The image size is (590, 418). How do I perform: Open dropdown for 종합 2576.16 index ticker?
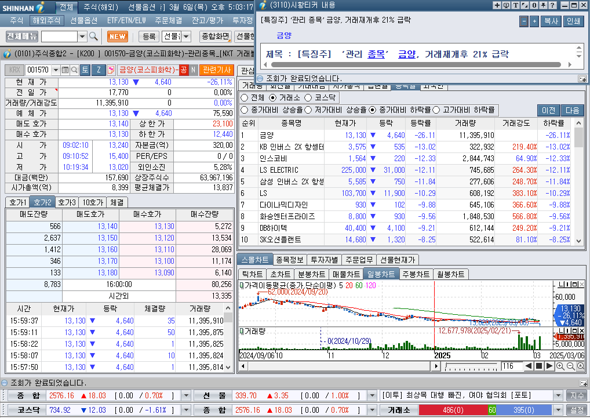(186, 395)
